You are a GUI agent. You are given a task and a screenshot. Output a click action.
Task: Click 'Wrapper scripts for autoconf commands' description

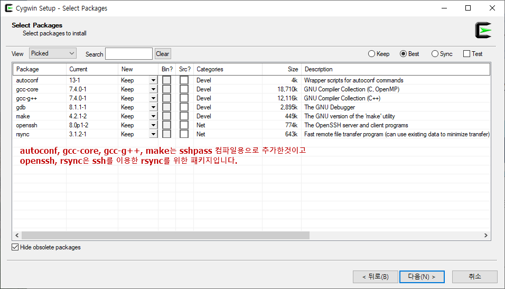point(353,80)
